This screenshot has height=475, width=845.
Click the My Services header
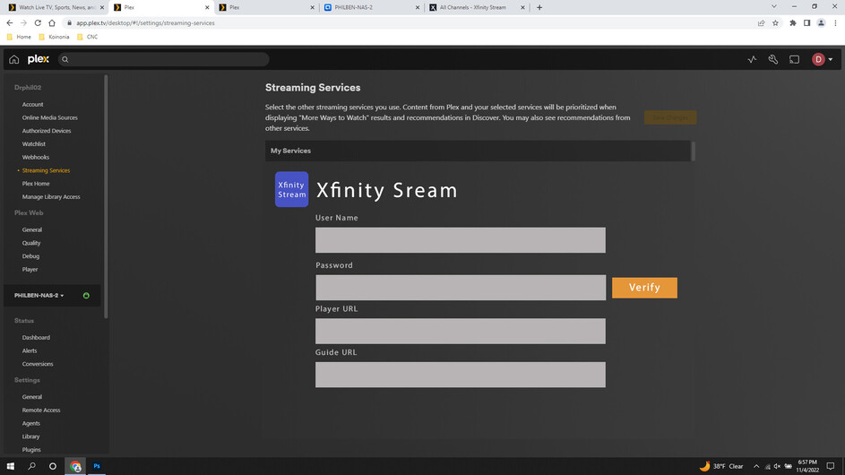tap(478, 151)
